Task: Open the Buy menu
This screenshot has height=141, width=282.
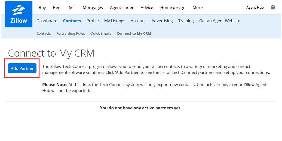Action: pos(42,8)
